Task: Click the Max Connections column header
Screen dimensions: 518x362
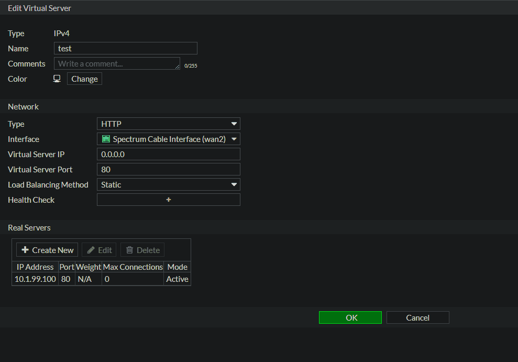Action: point(133,267)
